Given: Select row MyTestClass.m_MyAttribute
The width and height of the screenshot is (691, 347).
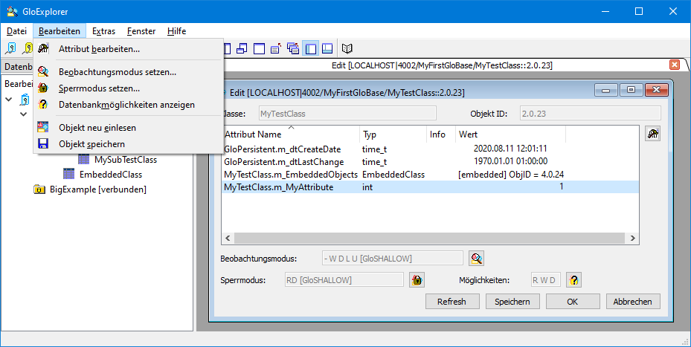Looking at the screenshot, I should click(x=430, y=187).
